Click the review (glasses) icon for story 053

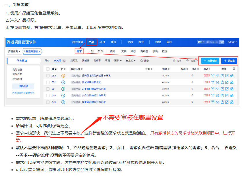click(217, 76)
